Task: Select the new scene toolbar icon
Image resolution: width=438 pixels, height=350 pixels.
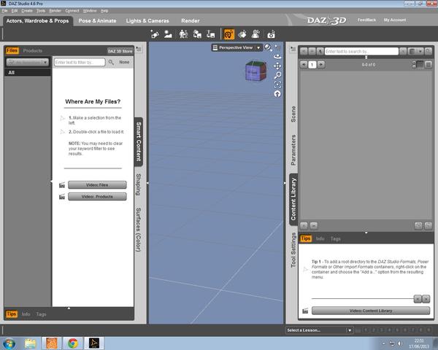Action: click(155, 34)
